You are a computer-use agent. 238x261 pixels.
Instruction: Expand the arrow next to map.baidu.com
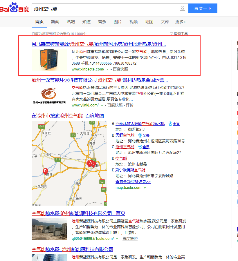coord(145,188)
